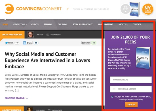The height and width of the screenshot is (111, 156).
Task: Click the LinkedIn share count 11
Action: (x=36, y=43)
